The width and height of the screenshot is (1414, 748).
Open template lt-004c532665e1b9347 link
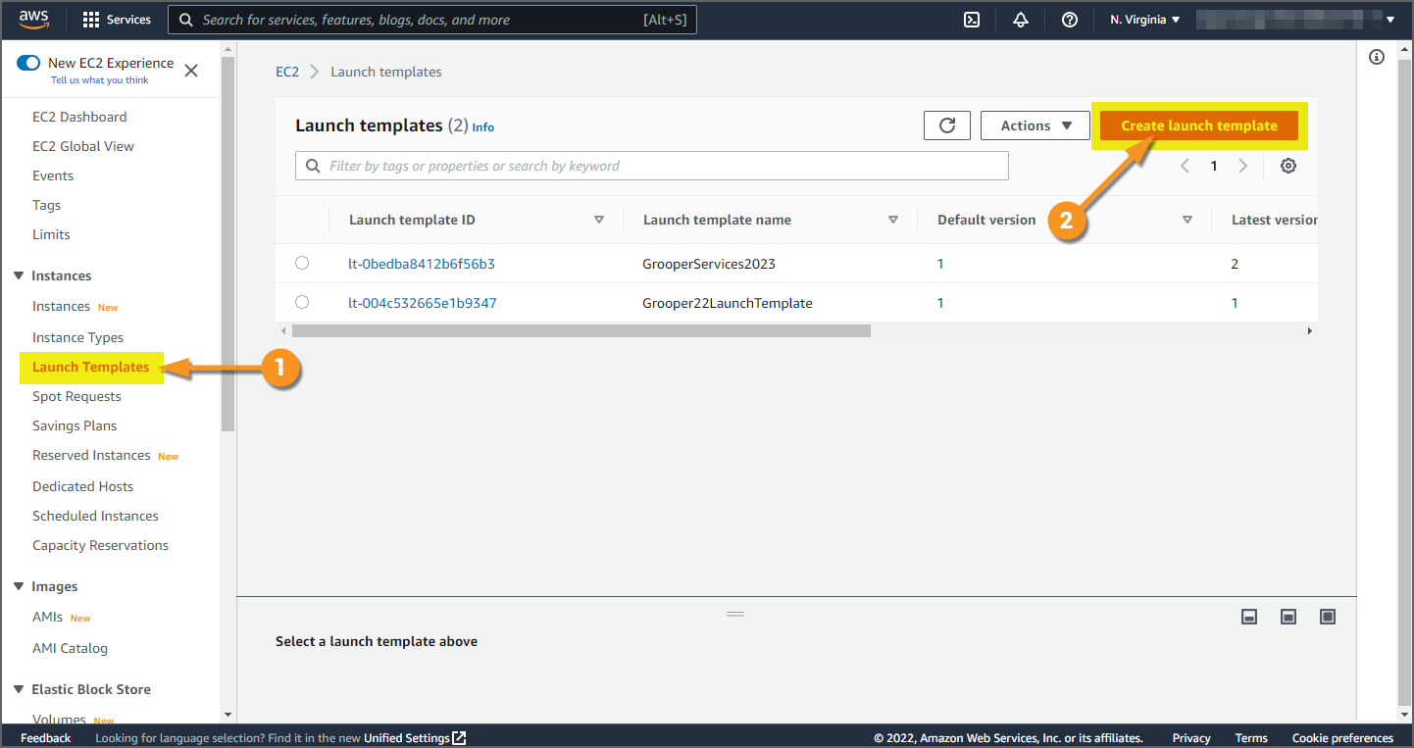click(x=423, y=303)
